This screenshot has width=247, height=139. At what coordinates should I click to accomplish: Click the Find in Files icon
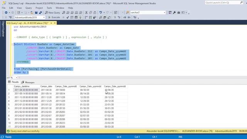tap(128, 12)
